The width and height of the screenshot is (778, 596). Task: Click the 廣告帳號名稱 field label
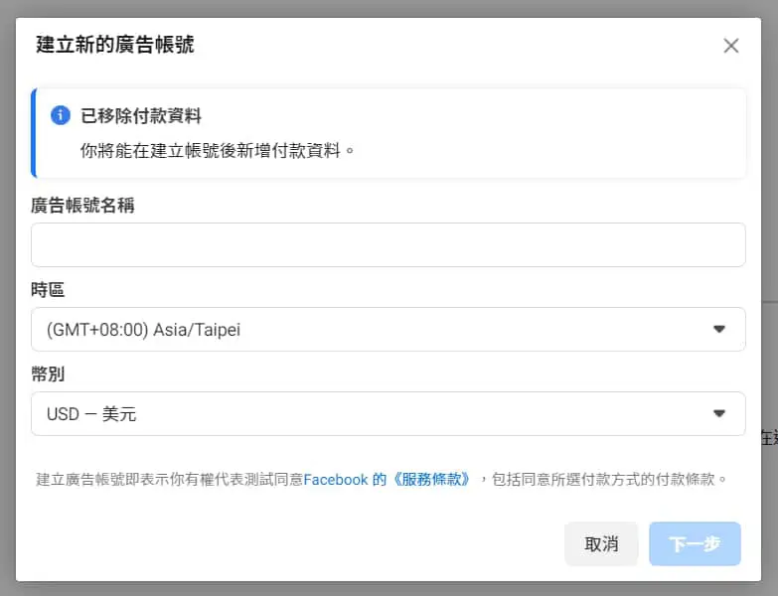coord(82,205)
